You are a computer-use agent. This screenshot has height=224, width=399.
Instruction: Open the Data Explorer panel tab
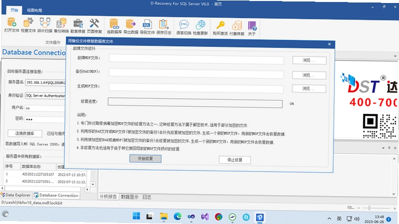tap(16, 195)
